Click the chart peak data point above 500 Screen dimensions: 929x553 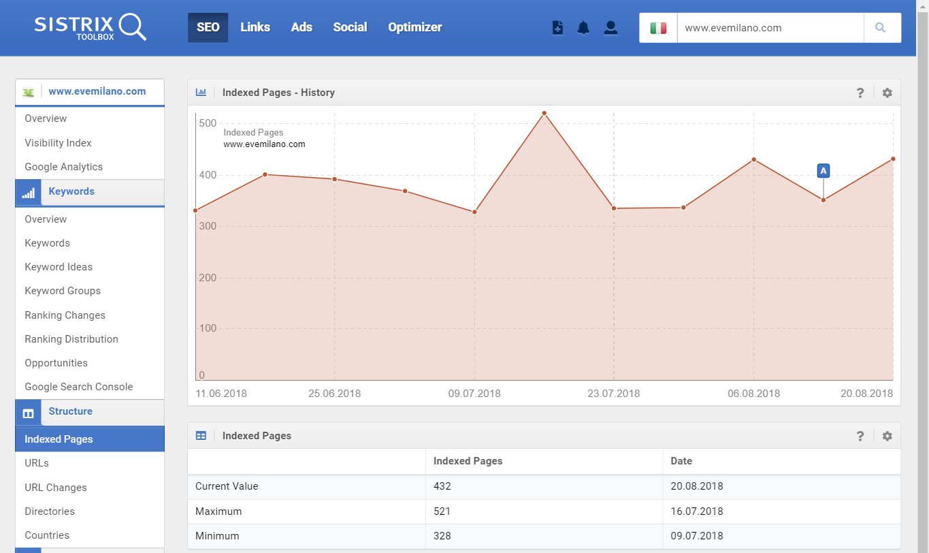[544, 113]
